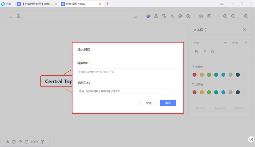Switch to the 怡氧 home tab

6,4
